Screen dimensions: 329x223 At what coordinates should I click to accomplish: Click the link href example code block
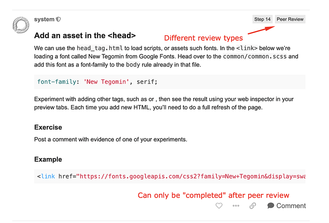pyautogui.click(x=170, y=176)
